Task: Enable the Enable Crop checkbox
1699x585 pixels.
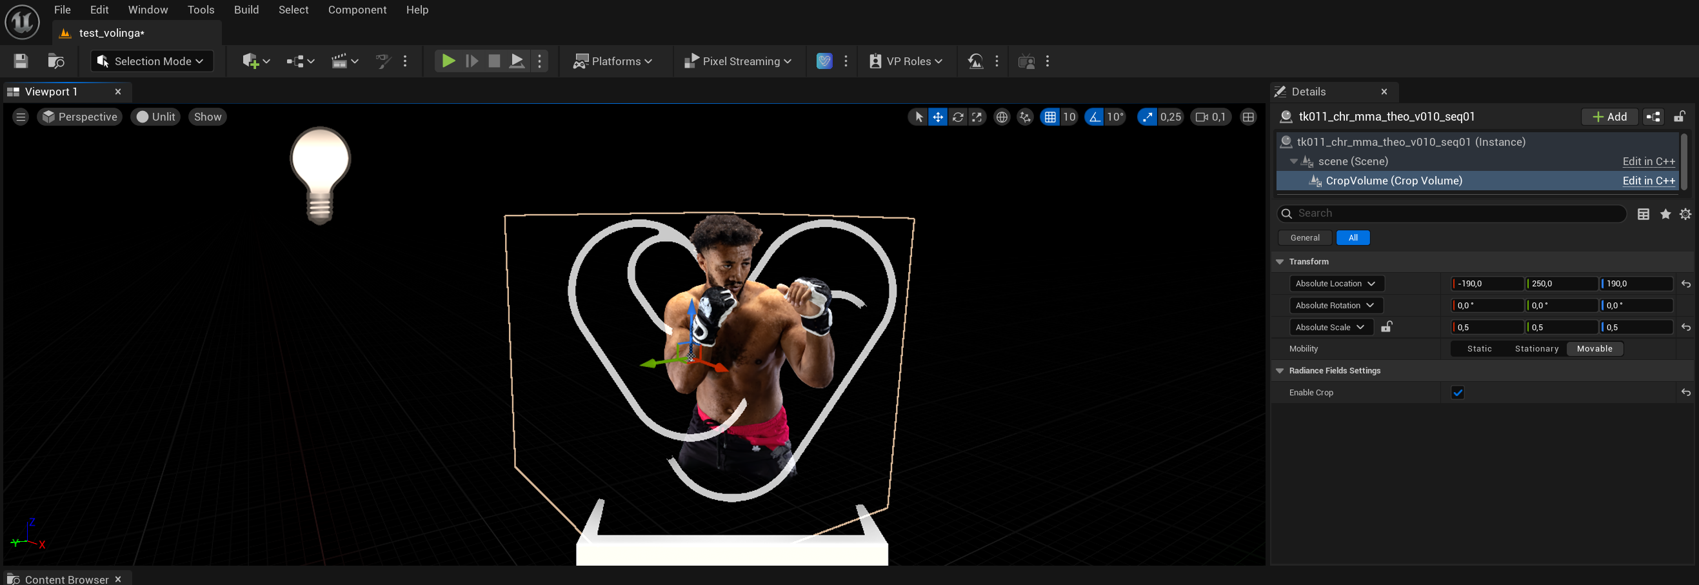Action: pyautogui.click(x=1458, y=392)
